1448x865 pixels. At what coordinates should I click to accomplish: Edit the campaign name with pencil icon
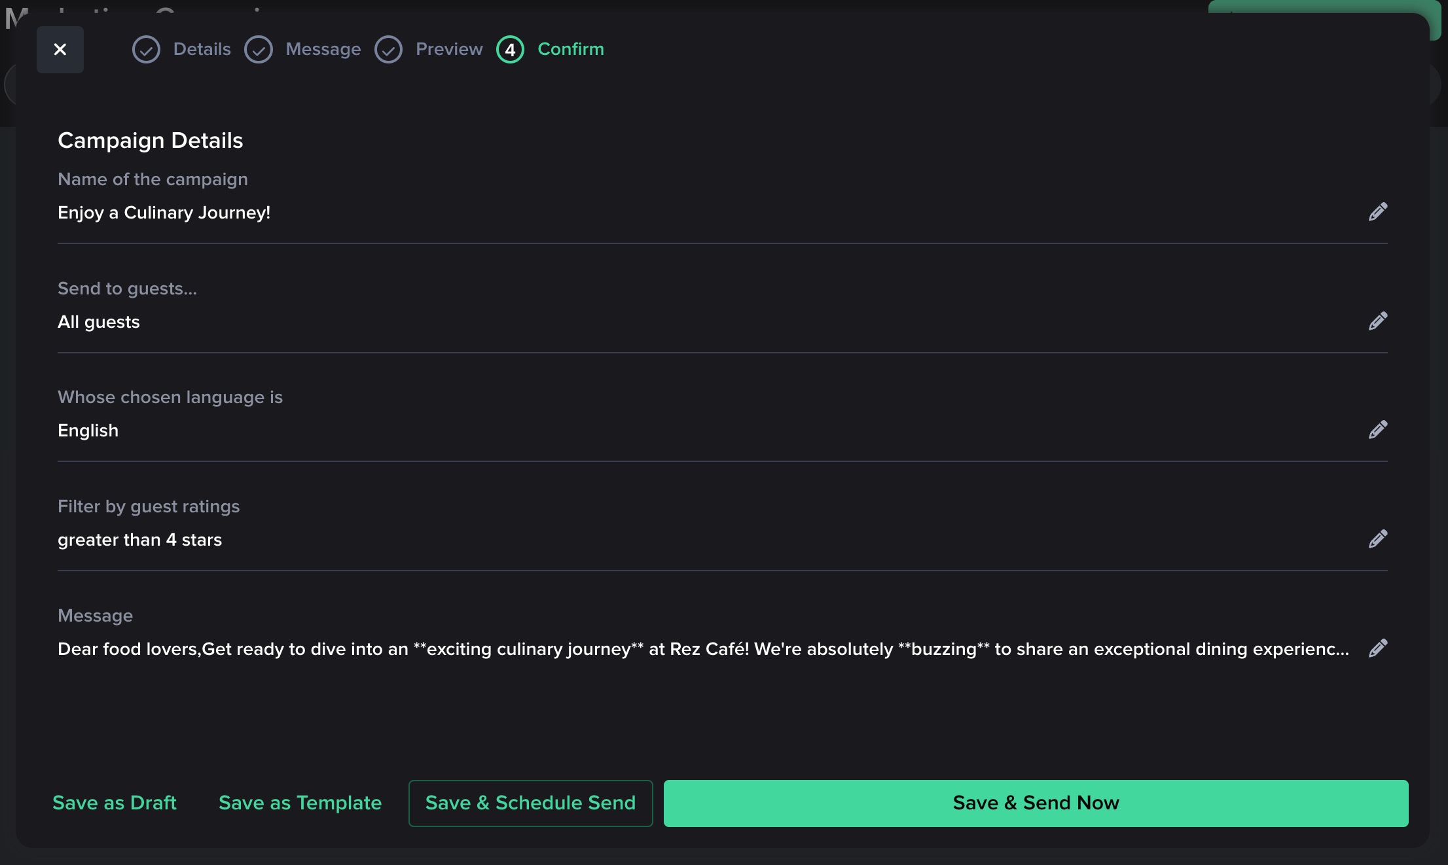tap(1377, 212)
